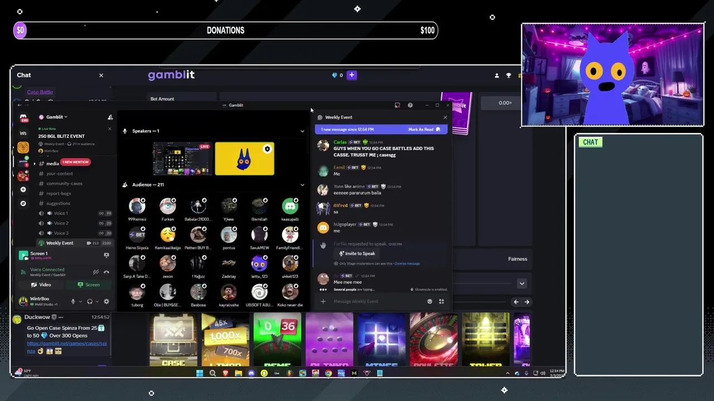Click the Case Battle link in Gamblit chat
This screenshot has height=401, width=714.
pyautogui.click(x=40, y=92)
